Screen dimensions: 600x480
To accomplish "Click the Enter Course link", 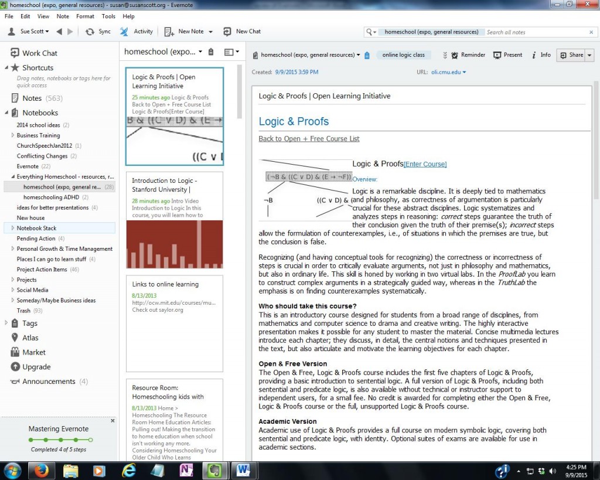I will coord(425,164).
